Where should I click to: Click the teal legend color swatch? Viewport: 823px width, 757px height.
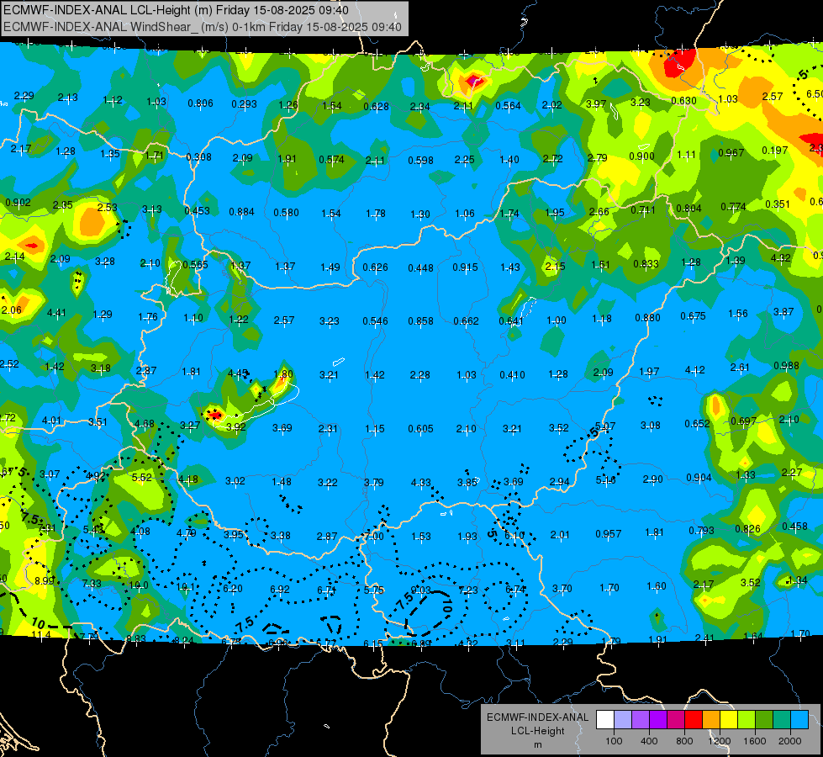(x=781, y=720)
